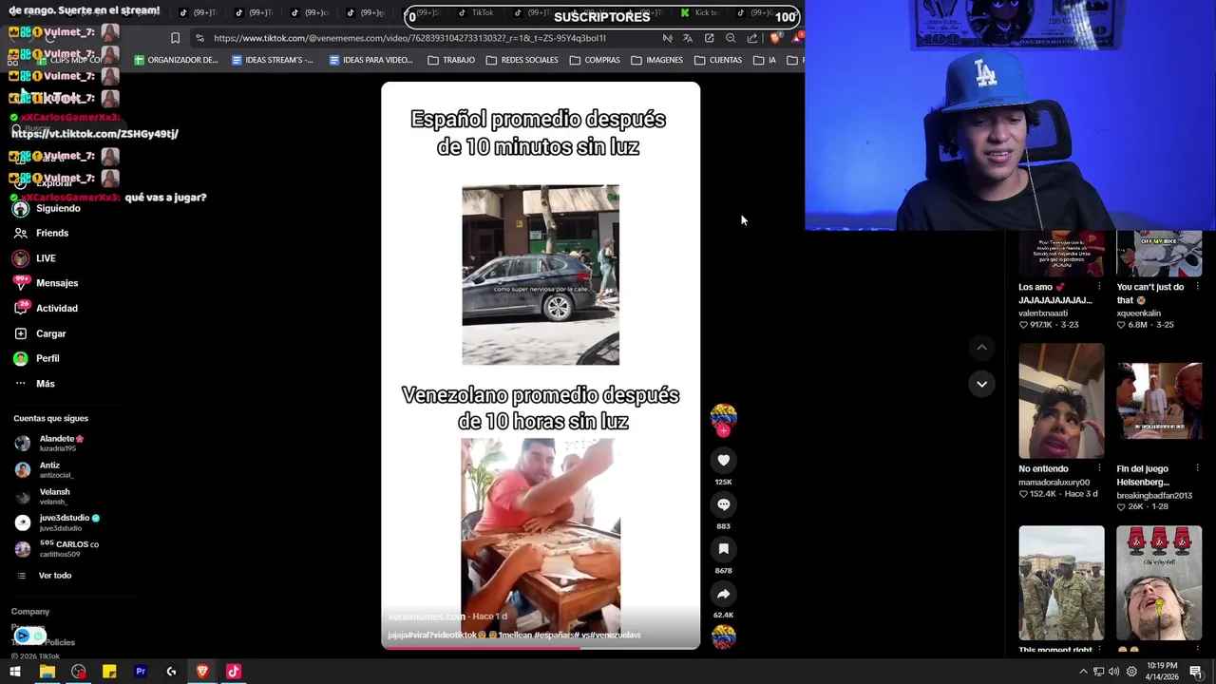
Task: Open options dots for 'Fin del juego' video
Action: 1197,468
